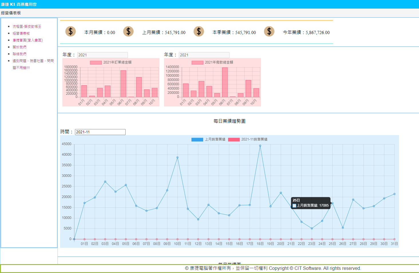Click the dollar icon beside 今年業績
This screenshot has width=419, height=273.
269,31
